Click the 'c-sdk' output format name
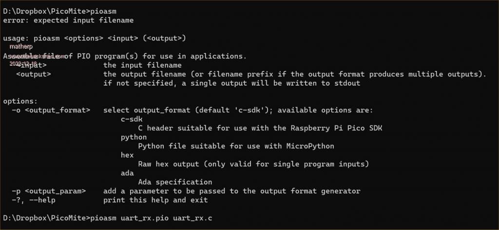 [132, 119]
